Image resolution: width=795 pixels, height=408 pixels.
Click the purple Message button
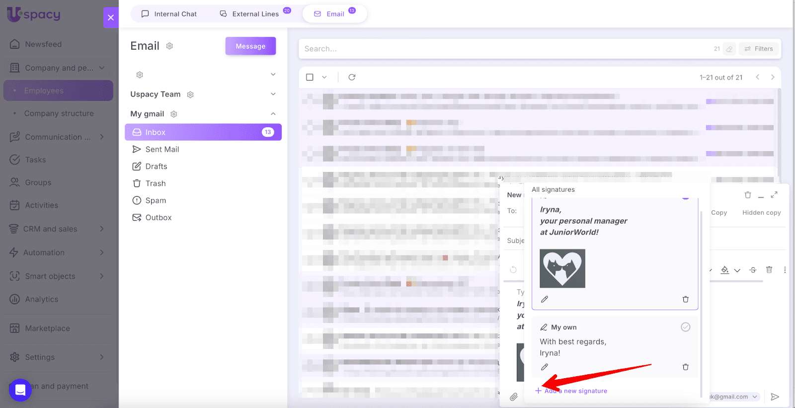point(250,46)
